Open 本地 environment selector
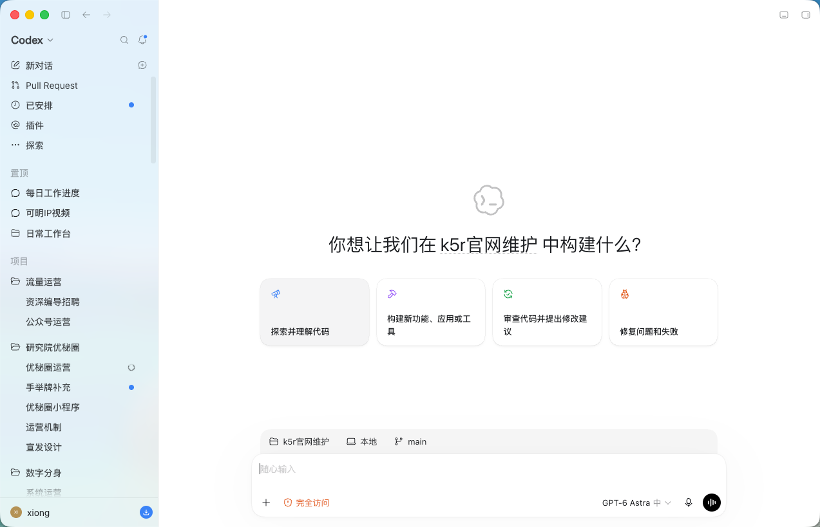This screenshot has width=820, height=527. (361, 441)
